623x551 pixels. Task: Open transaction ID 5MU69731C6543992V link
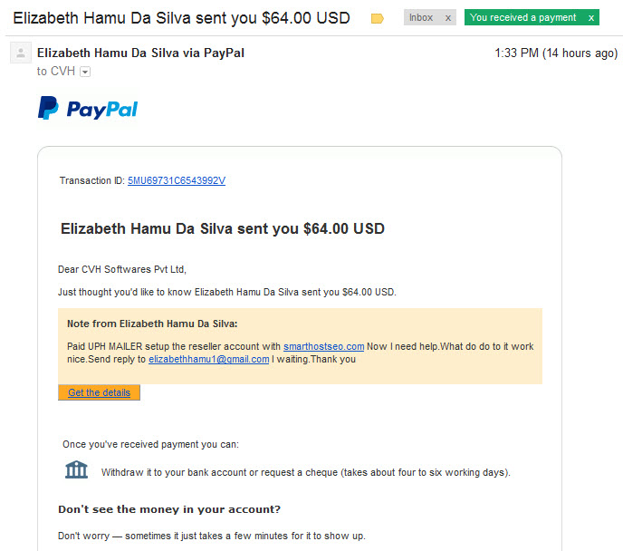(x=177, y=180)
